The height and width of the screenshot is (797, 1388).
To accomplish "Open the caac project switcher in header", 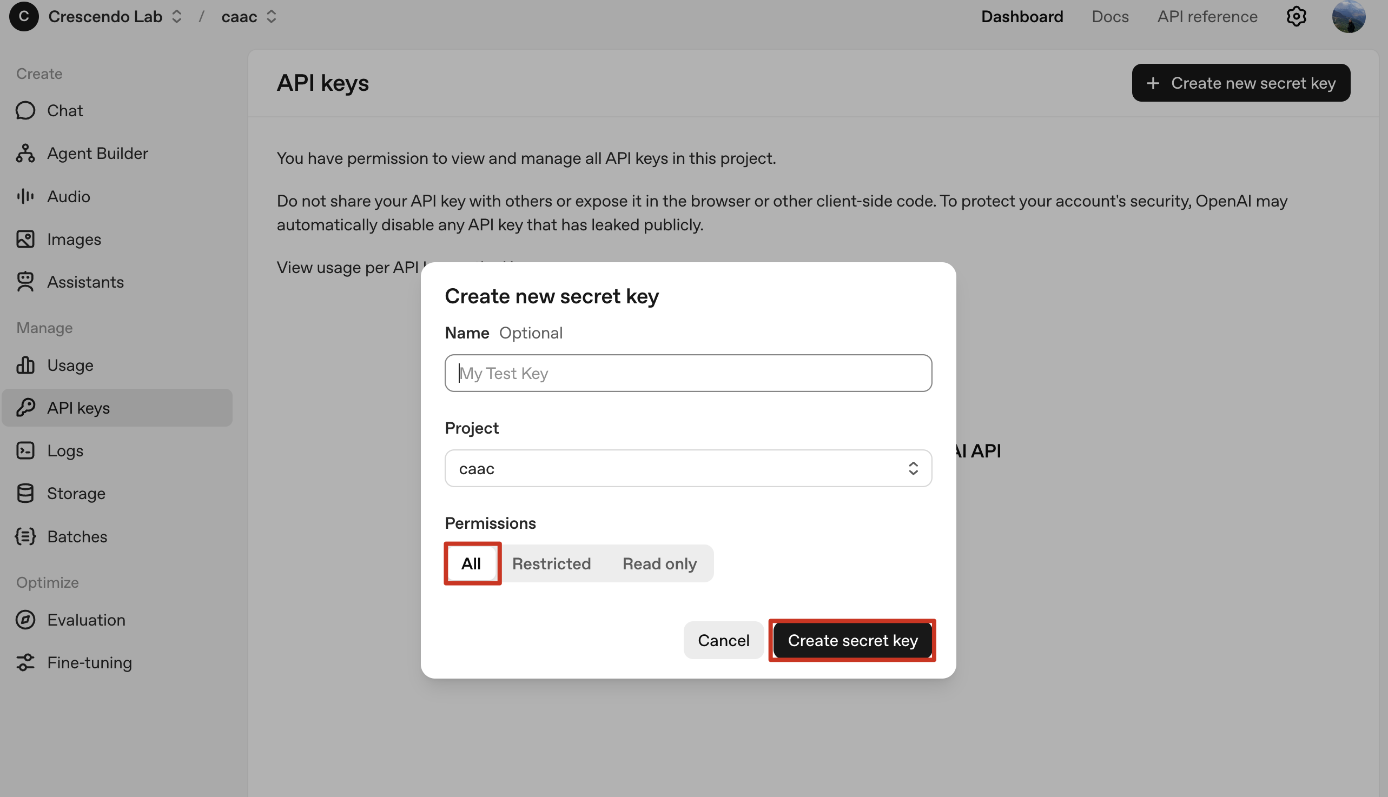I will pyautogui.click(x=249, y=16).
